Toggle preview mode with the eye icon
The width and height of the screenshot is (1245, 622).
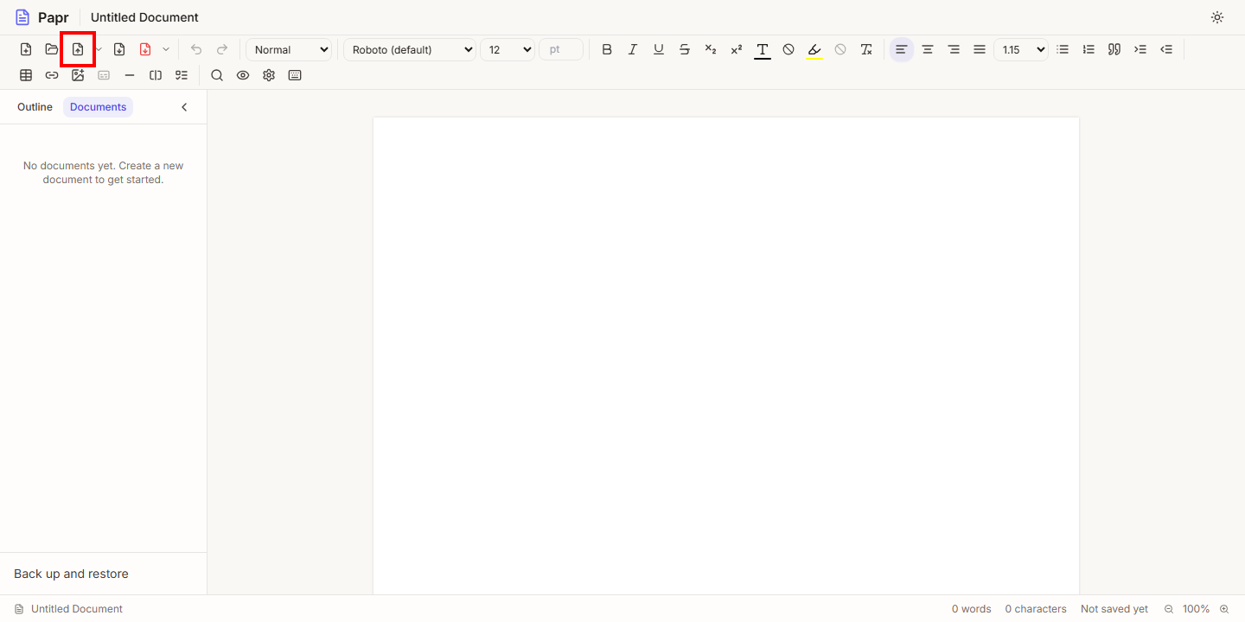(243, 75)
